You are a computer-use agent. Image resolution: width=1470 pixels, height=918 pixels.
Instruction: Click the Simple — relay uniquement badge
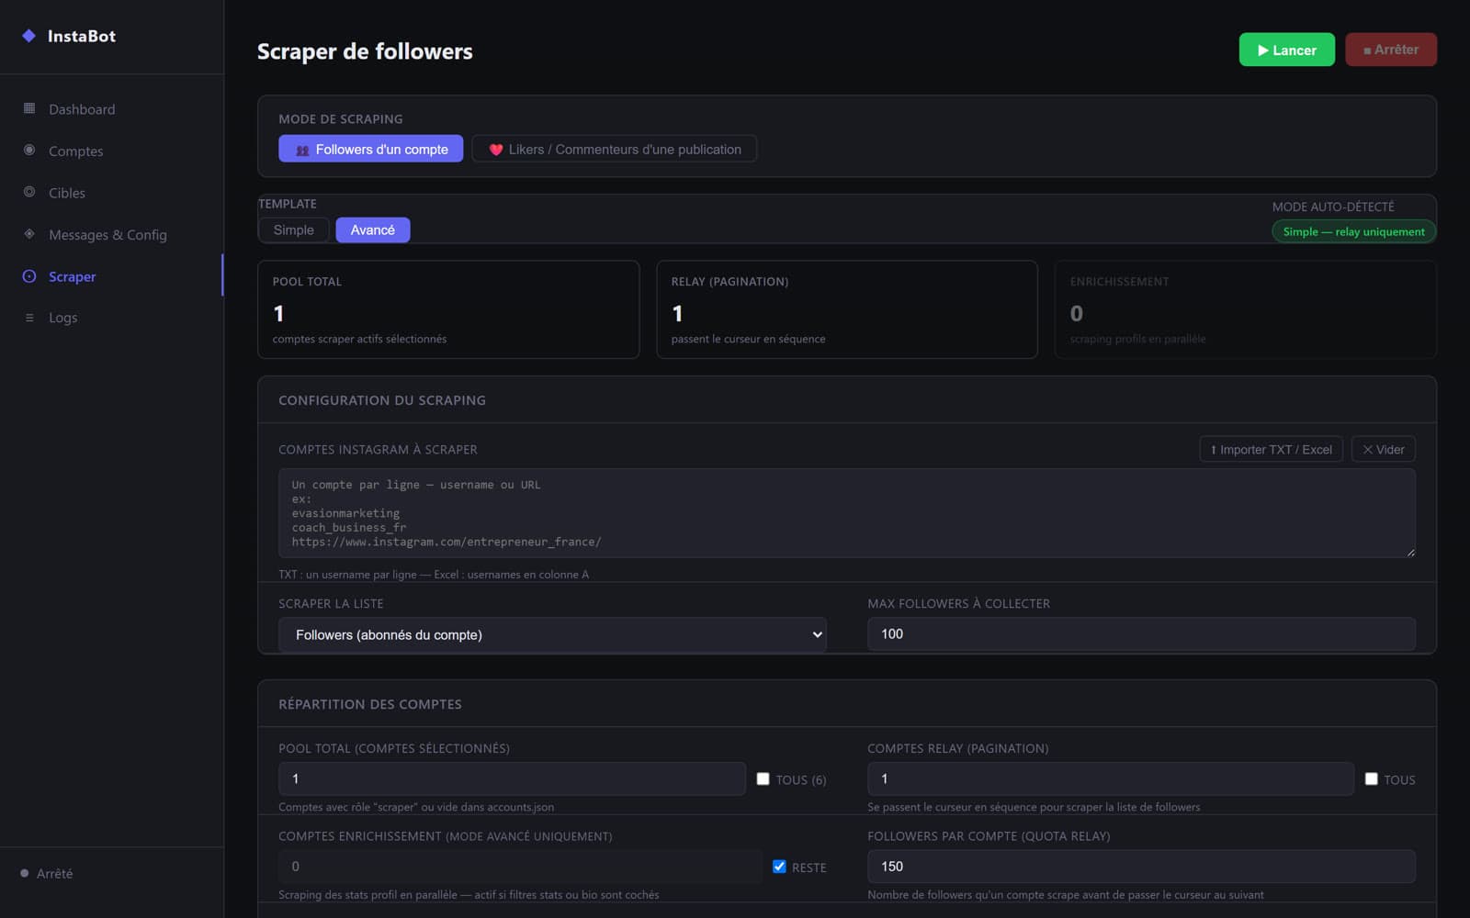pyautogui.click(x=1353, y=231)
